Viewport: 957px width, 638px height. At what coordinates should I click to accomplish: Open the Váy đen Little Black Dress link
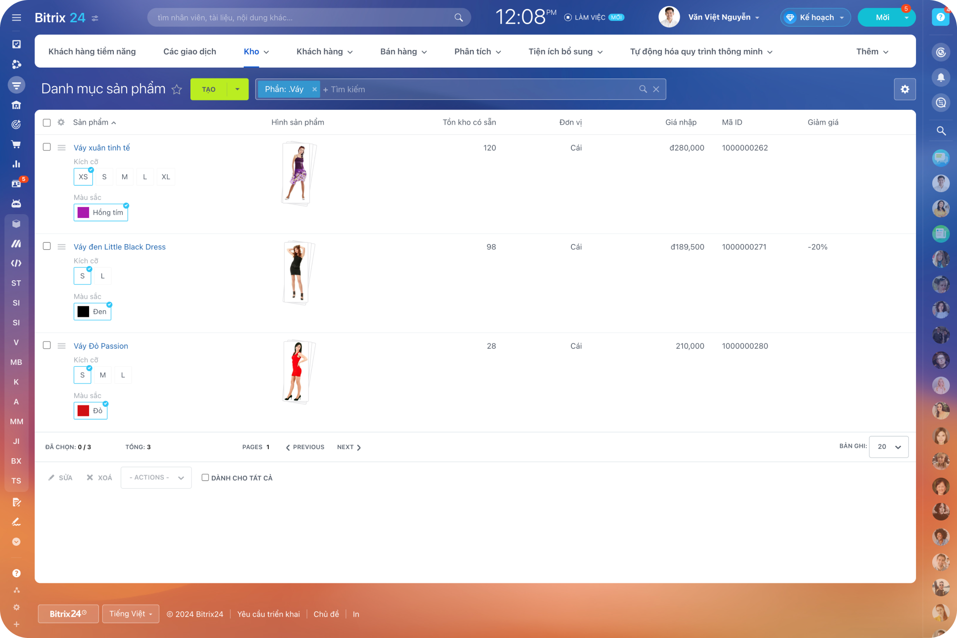[x=120, y=246]
